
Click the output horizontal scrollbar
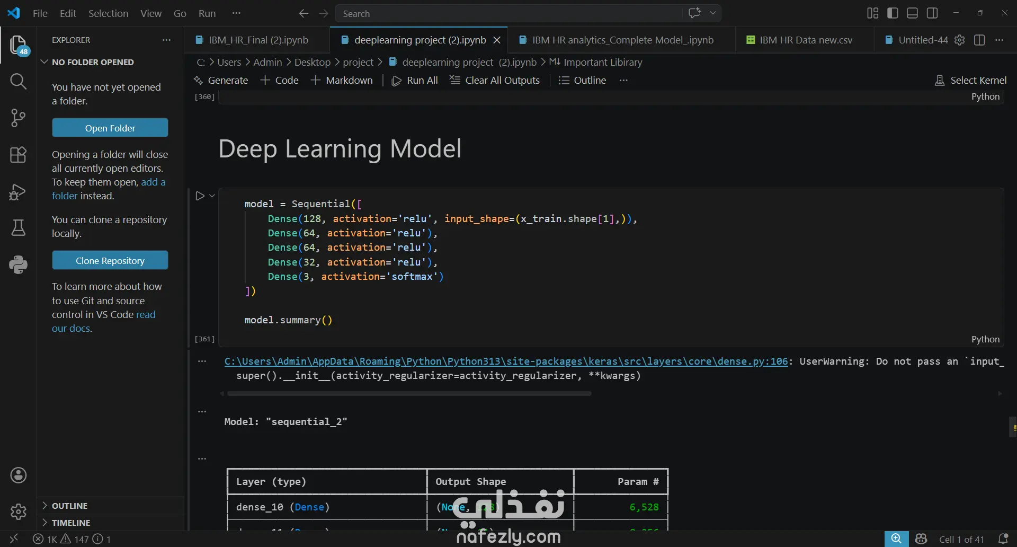coord(409,393)
